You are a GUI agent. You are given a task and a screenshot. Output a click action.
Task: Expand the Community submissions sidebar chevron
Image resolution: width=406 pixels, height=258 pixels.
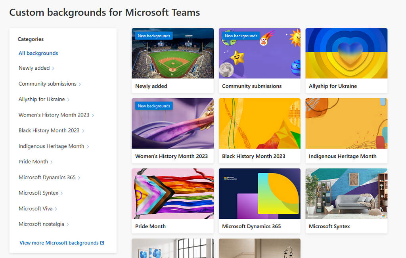[x=80, y=84]
